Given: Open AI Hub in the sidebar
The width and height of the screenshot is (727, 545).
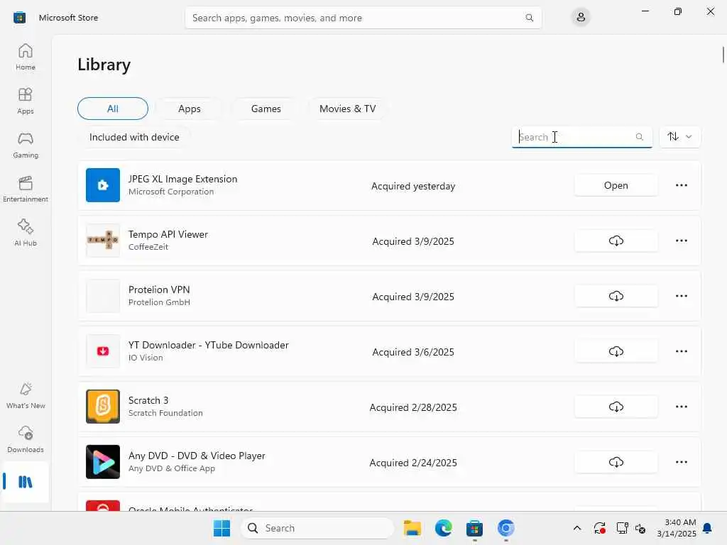Looking at the screenshot, I should (26, 233).
